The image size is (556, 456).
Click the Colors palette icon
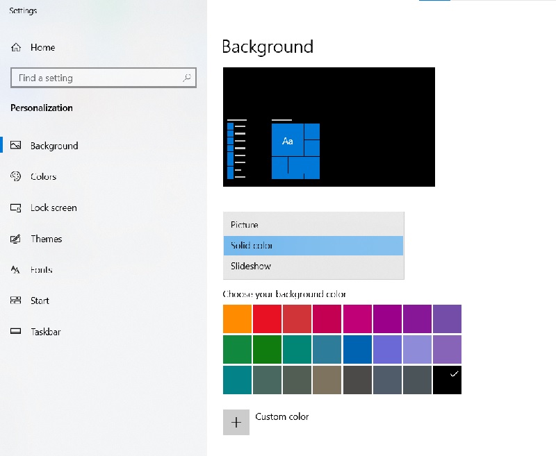pyautogui.click(x=16, y=177)
